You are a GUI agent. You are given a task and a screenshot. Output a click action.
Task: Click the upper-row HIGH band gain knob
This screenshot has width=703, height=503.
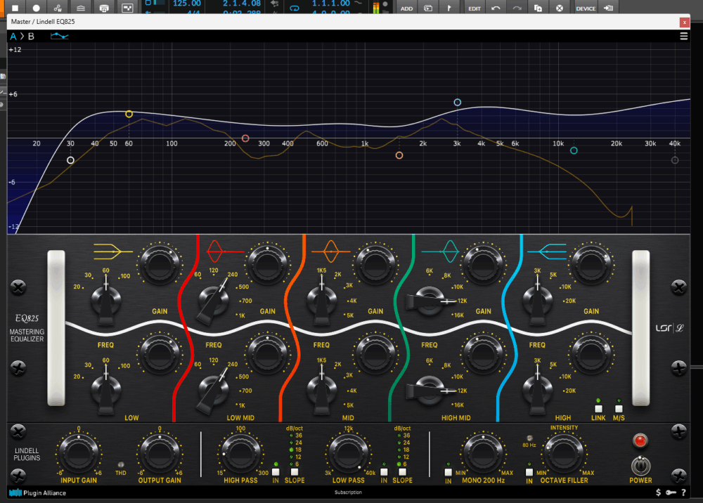point(591,265)
